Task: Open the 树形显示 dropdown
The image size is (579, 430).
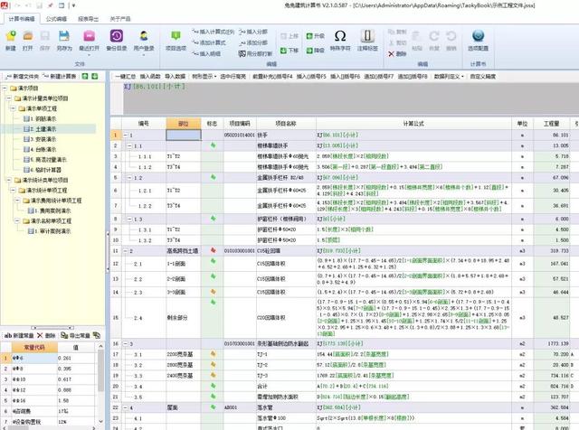Action: tap(204, 77)
